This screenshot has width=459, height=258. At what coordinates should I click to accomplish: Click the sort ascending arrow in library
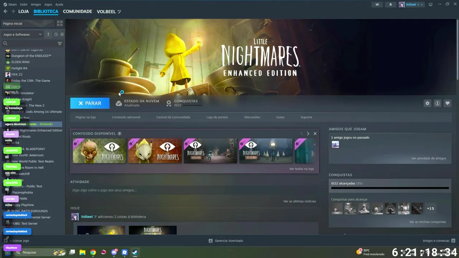click(x=48, y=34)
